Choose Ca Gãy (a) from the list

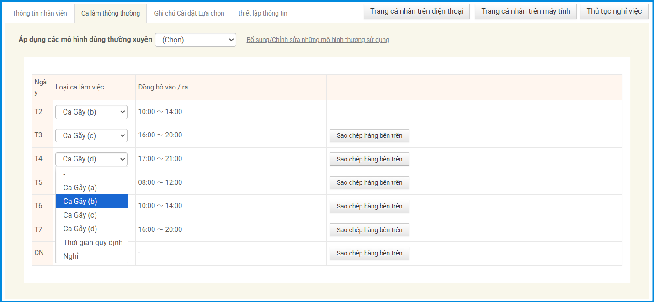[x=80, y=187]
